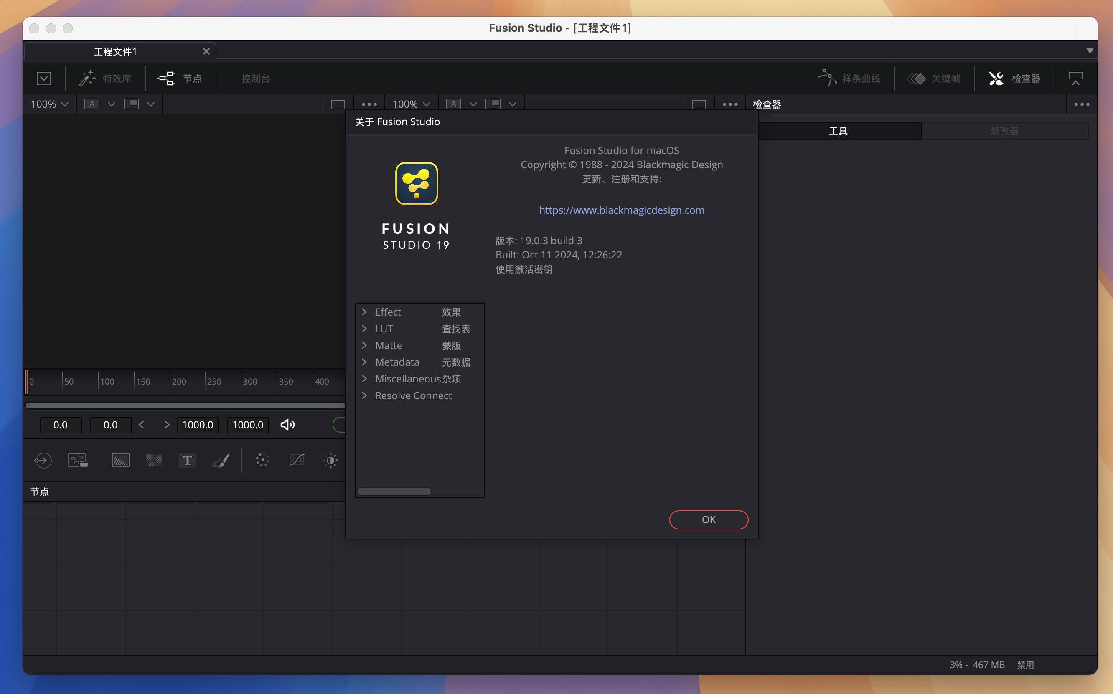
Task: Click the 控制台 (Console) tab
Action: coord(255,78)
